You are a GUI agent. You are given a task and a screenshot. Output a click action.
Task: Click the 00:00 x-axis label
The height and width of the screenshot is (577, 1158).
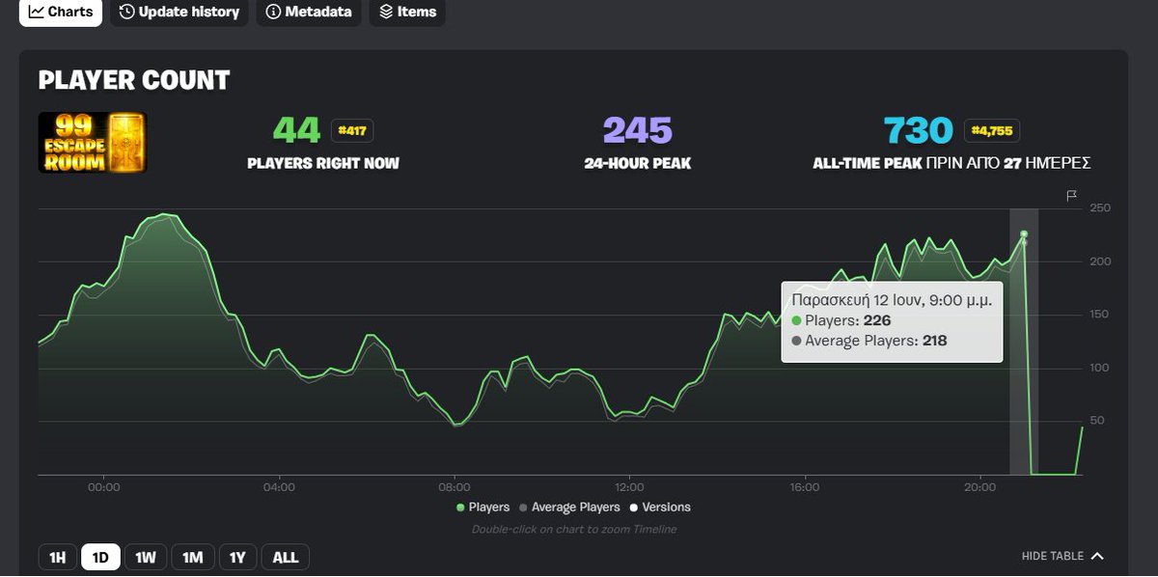tap(103, 487)
